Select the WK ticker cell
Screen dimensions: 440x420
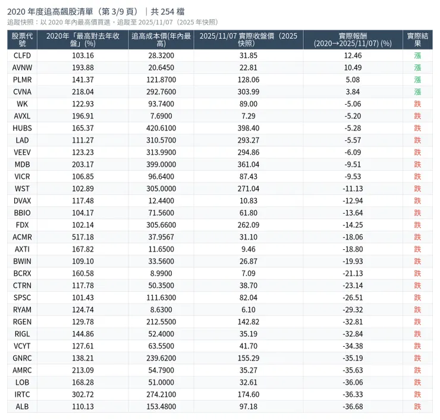pos(22,104)
